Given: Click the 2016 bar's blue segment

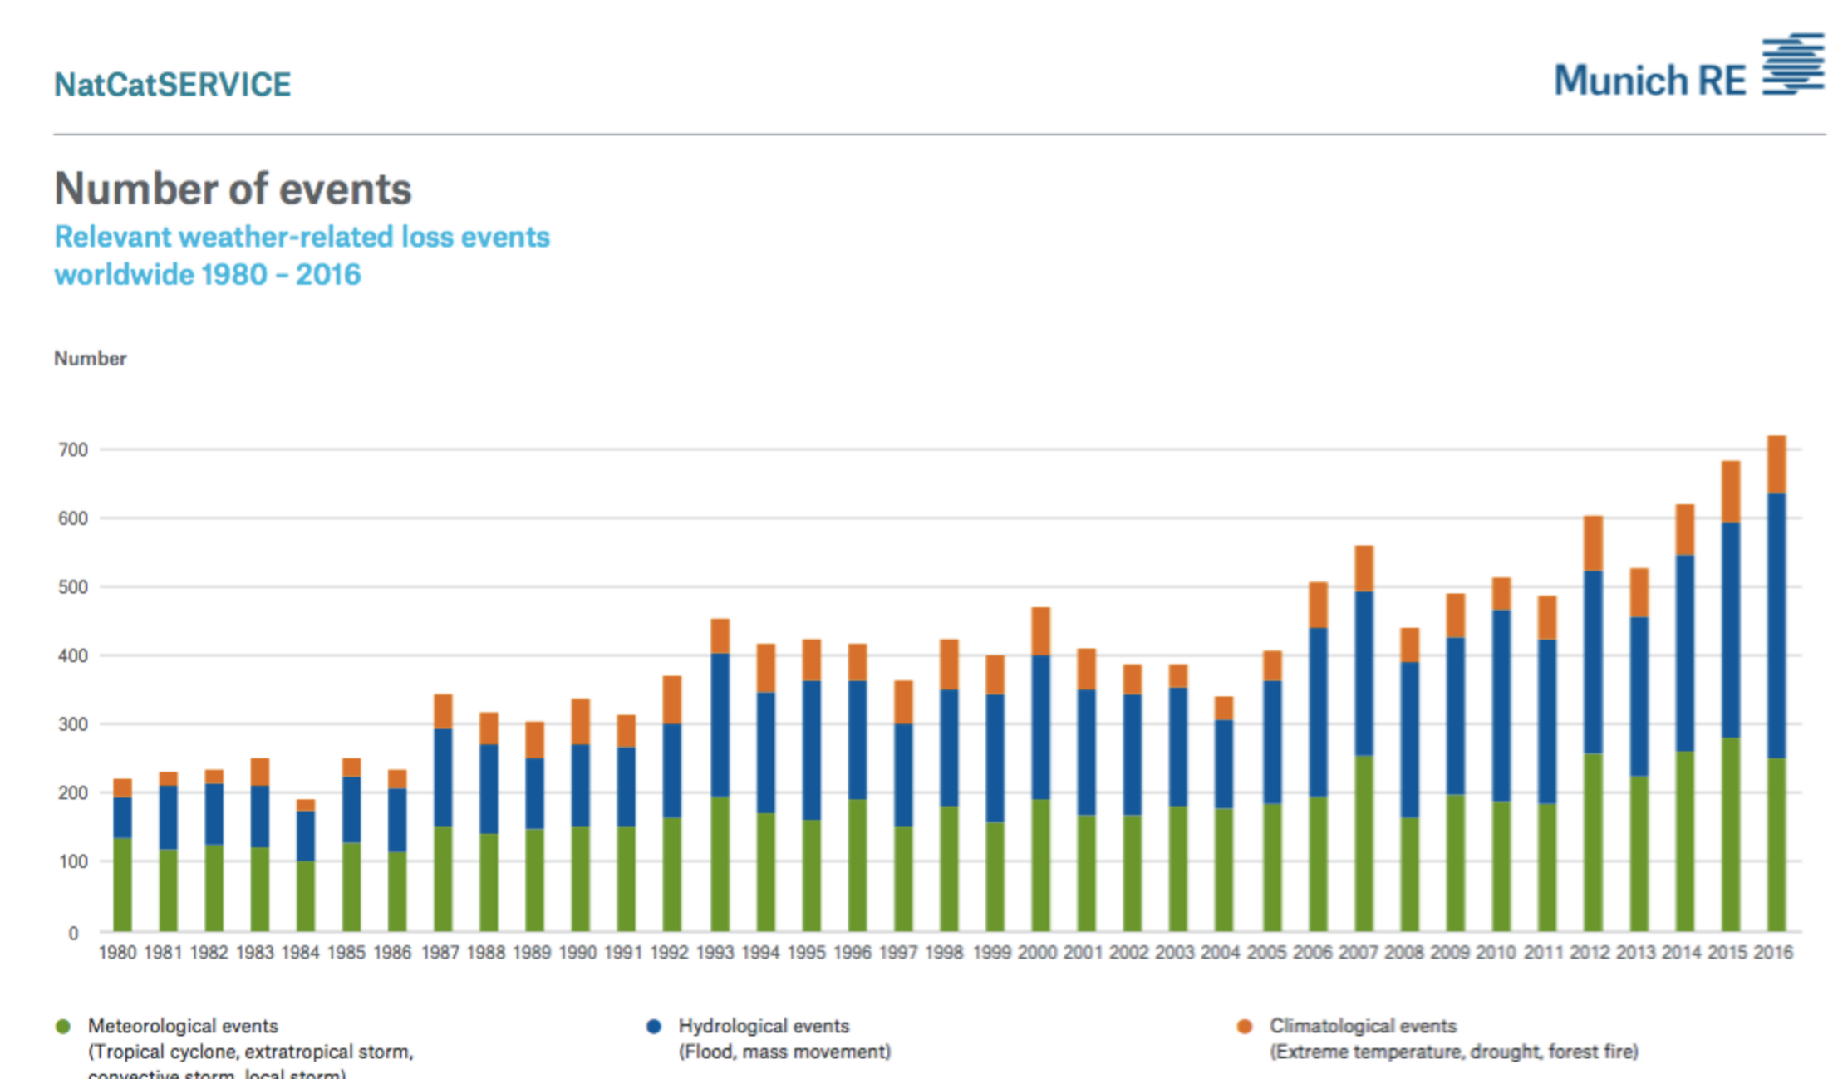Looking at the screenshot, I should point(1776,625).
